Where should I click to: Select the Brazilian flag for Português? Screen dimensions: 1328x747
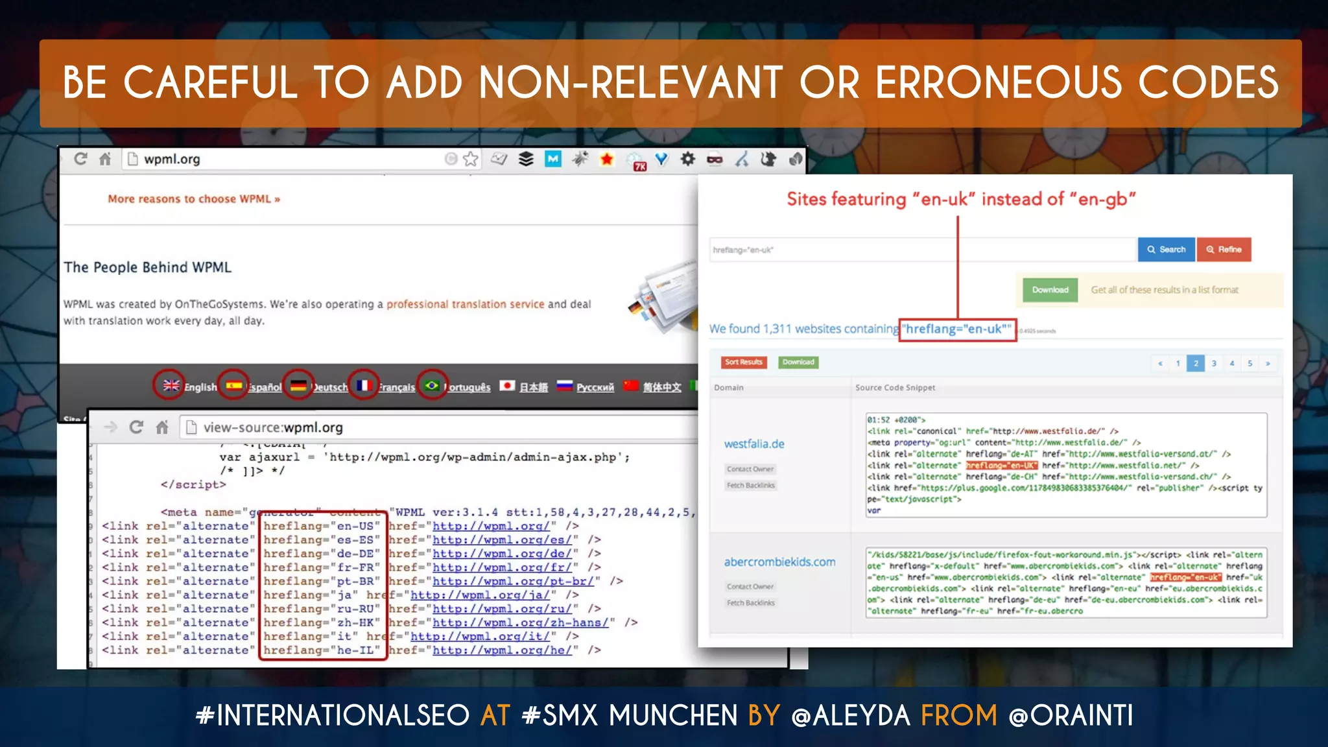(431, 385)
